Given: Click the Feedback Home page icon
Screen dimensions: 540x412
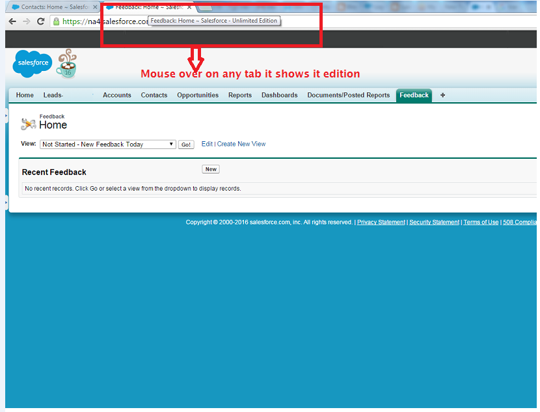Looking at the screenshot, I should coord(28,124).
